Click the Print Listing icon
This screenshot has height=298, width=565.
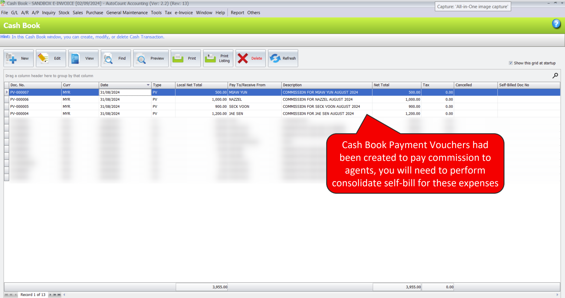pyautogui.click(x=210, y=58)
